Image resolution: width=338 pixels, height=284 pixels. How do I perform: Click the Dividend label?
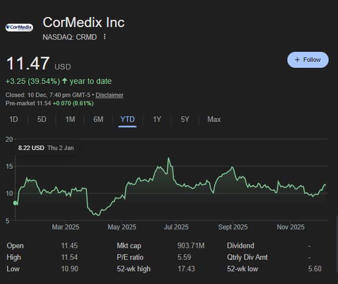click(241, 246)
